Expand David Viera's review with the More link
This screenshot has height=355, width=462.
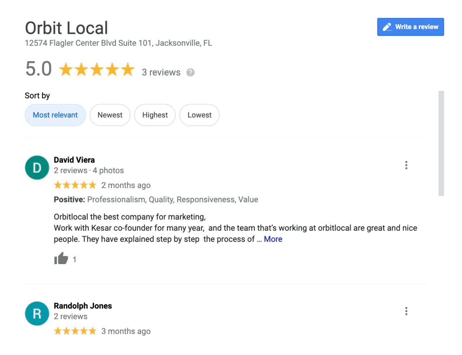tap(273, 239)
